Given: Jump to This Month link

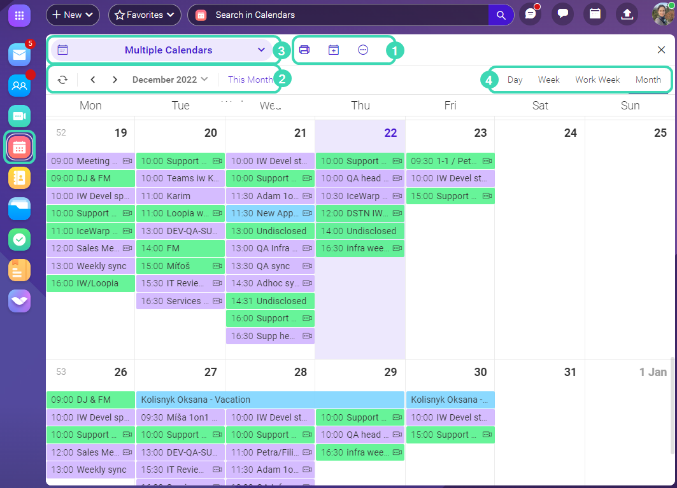Looking at the screenshot, I should click(250, 80).
